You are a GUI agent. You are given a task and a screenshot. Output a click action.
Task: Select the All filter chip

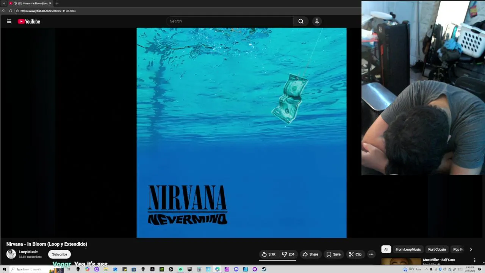click(386, 249)
